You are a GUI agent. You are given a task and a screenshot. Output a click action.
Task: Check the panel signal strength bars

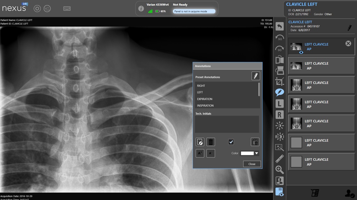[150, 11]
